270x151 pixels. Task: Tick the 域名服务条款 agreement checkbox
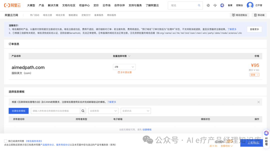[x=5, y=141]
